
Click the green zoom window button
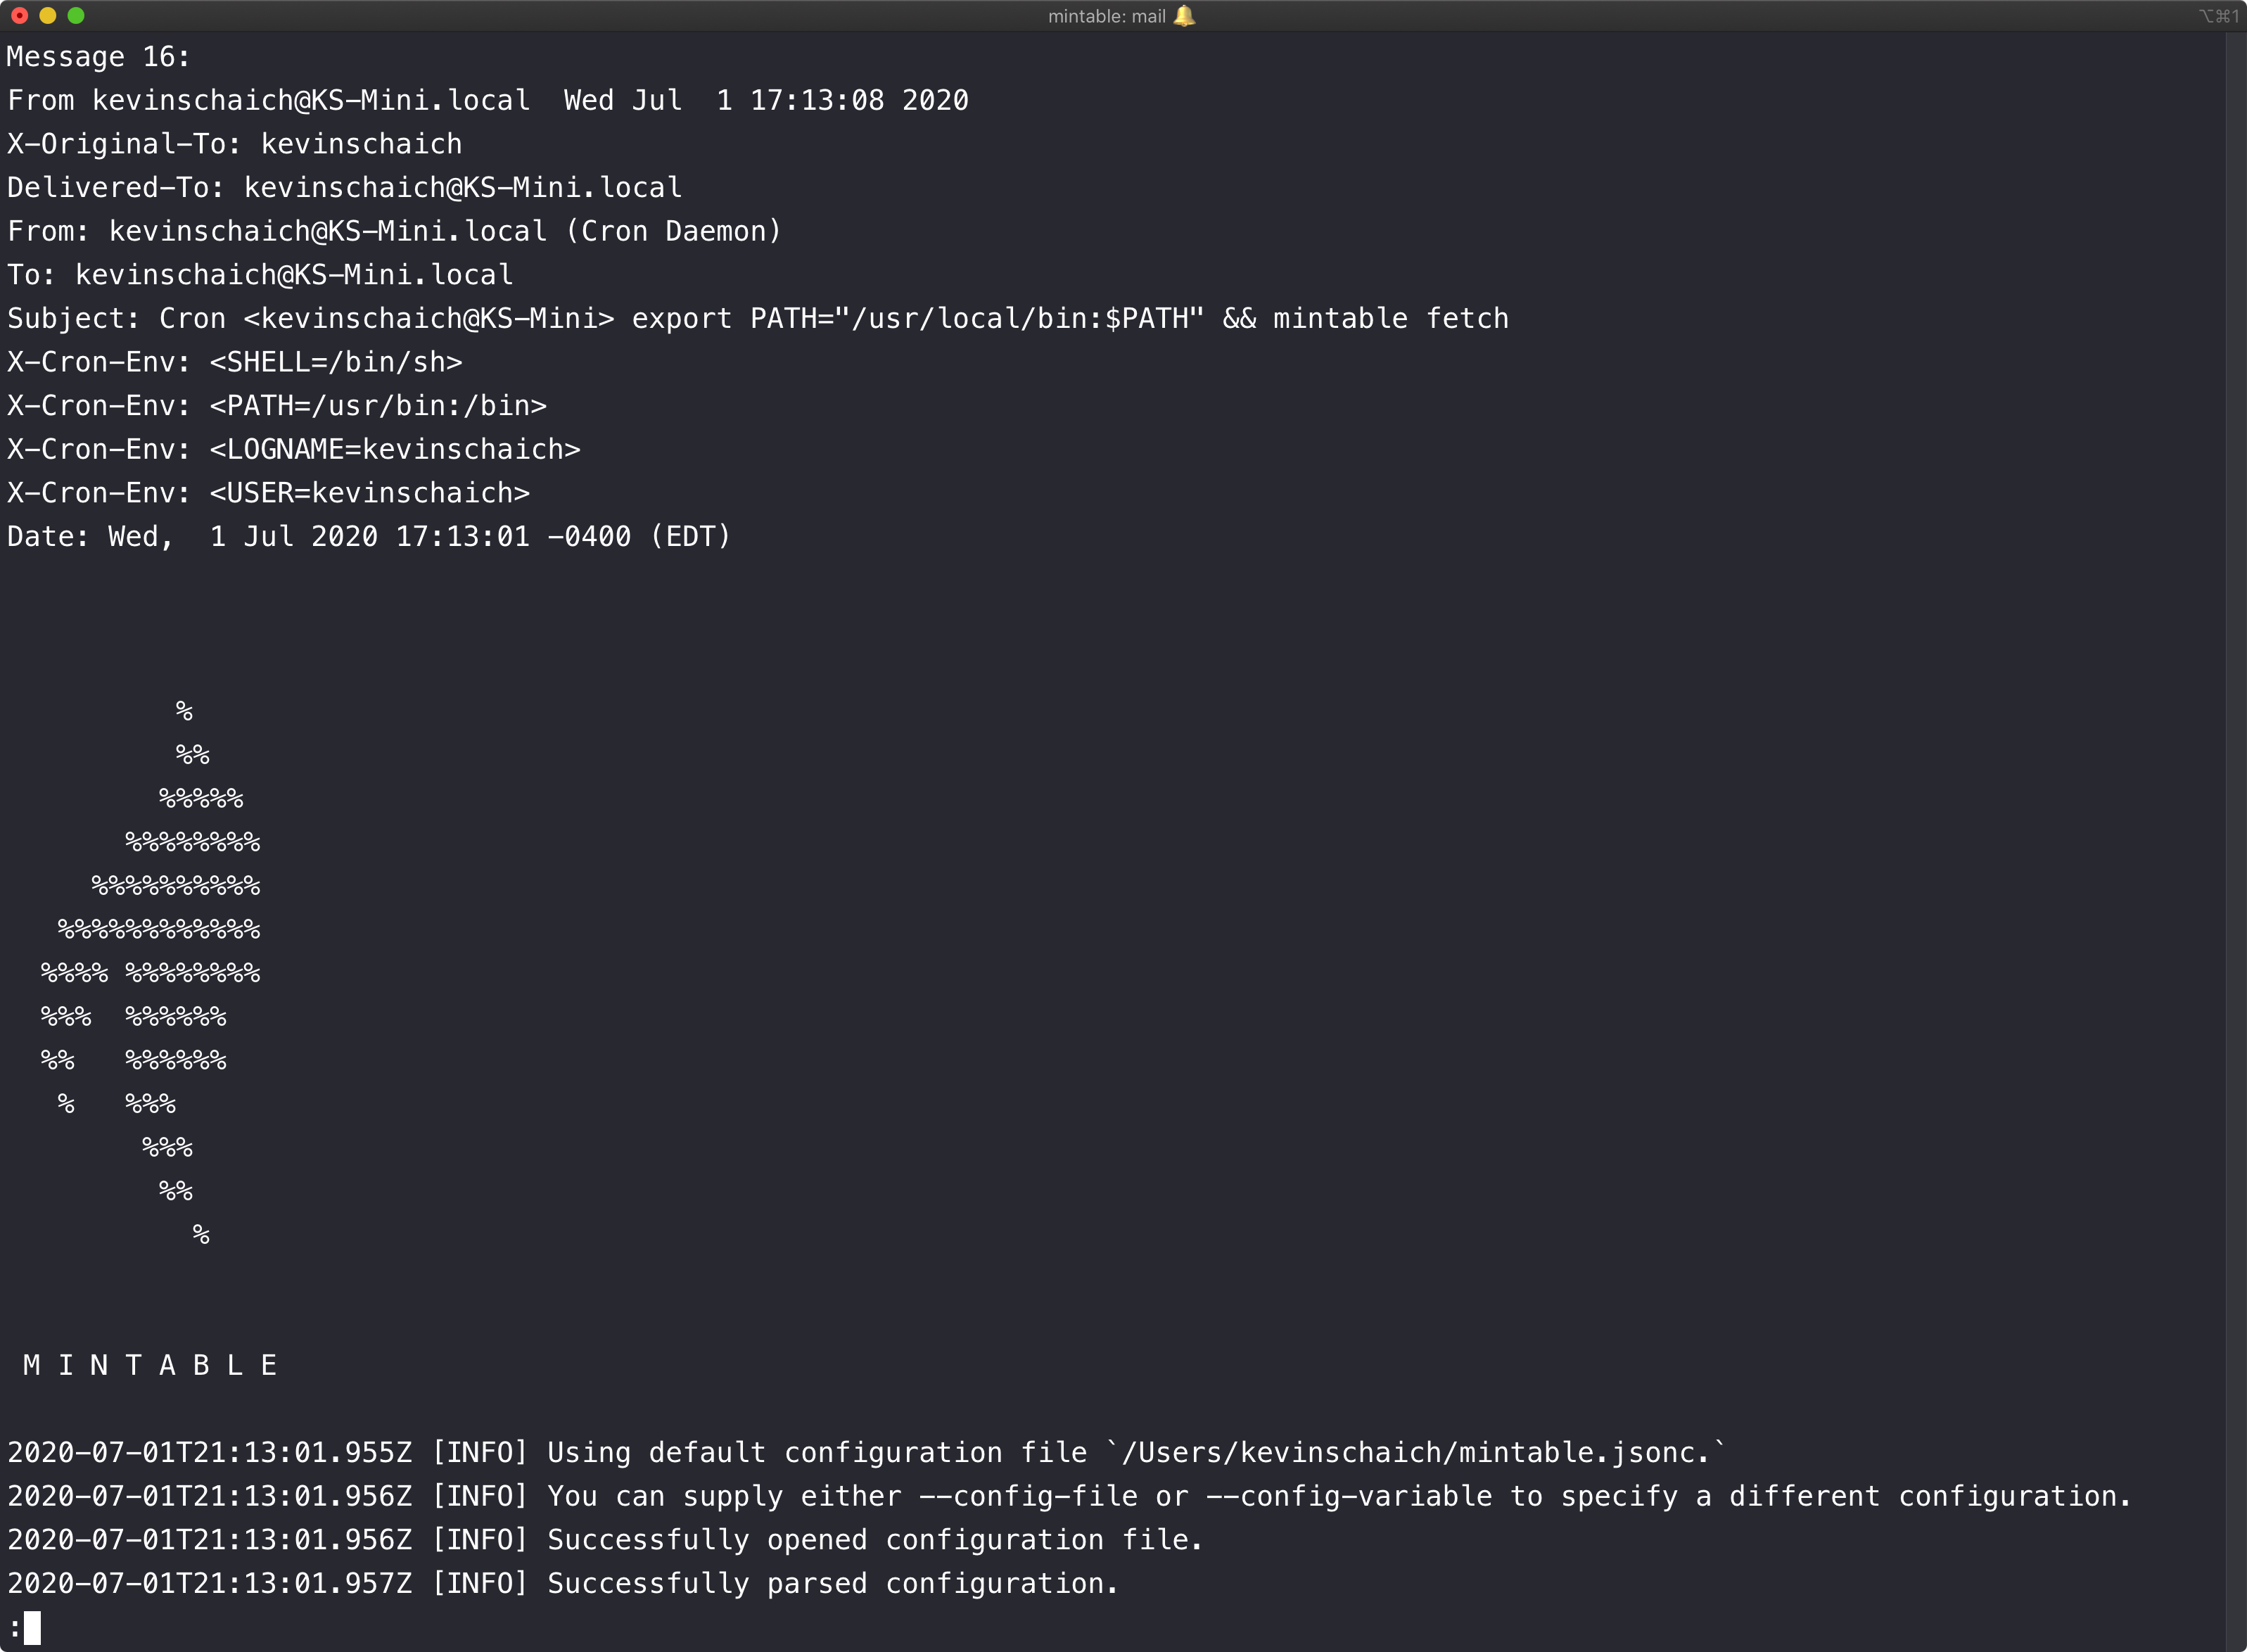point(76,16)
